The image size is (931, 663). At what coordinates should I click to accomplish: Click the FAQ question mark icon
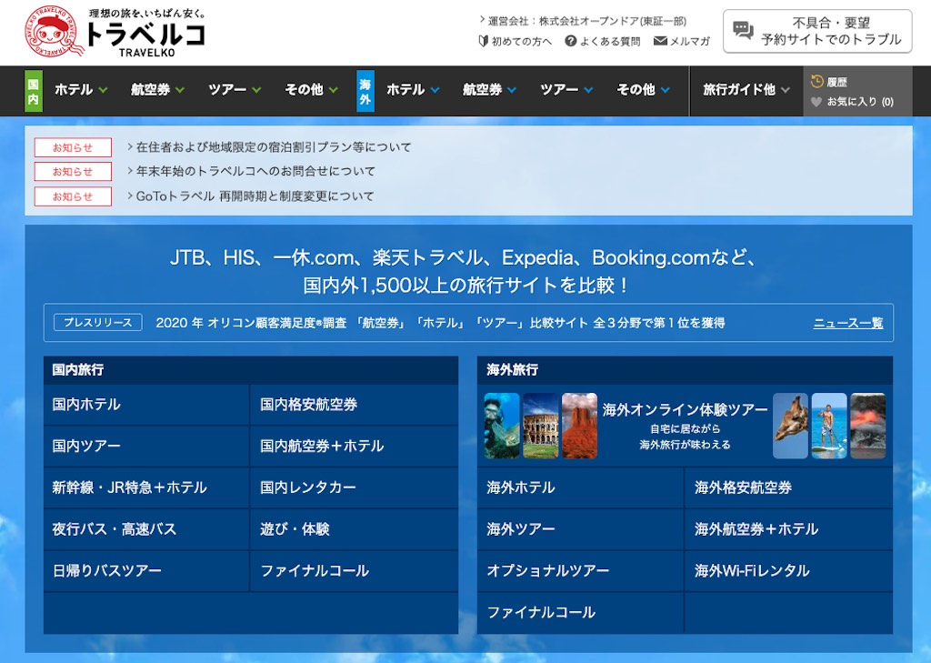point(571,41)
